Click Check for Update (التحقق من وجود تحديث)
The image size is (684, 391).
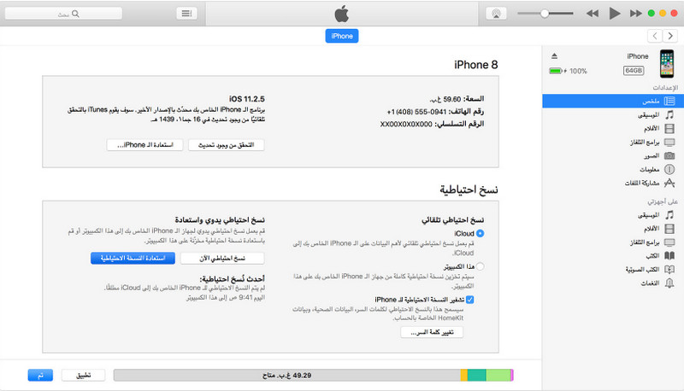tap(226, 145)
